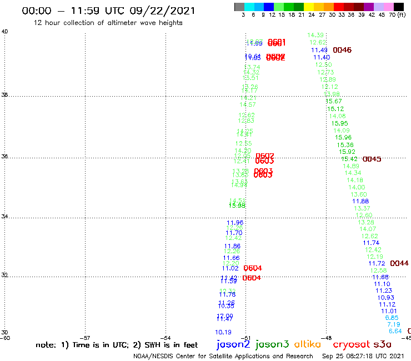Click the wave height value '10.93'
The width and height of the screenshot is (411, 361).
(386, 298)
